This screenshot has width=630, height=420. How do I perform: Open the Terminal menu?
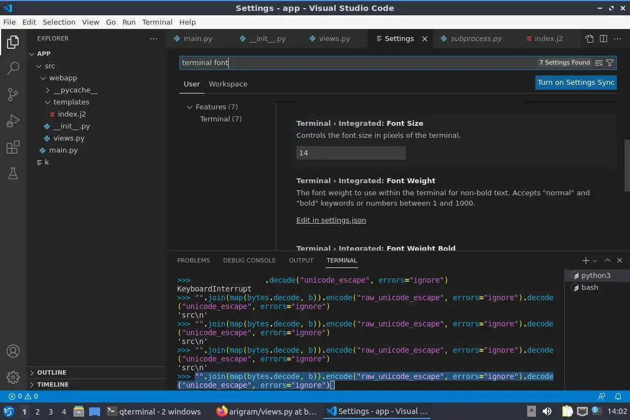(x=157, y=22)
